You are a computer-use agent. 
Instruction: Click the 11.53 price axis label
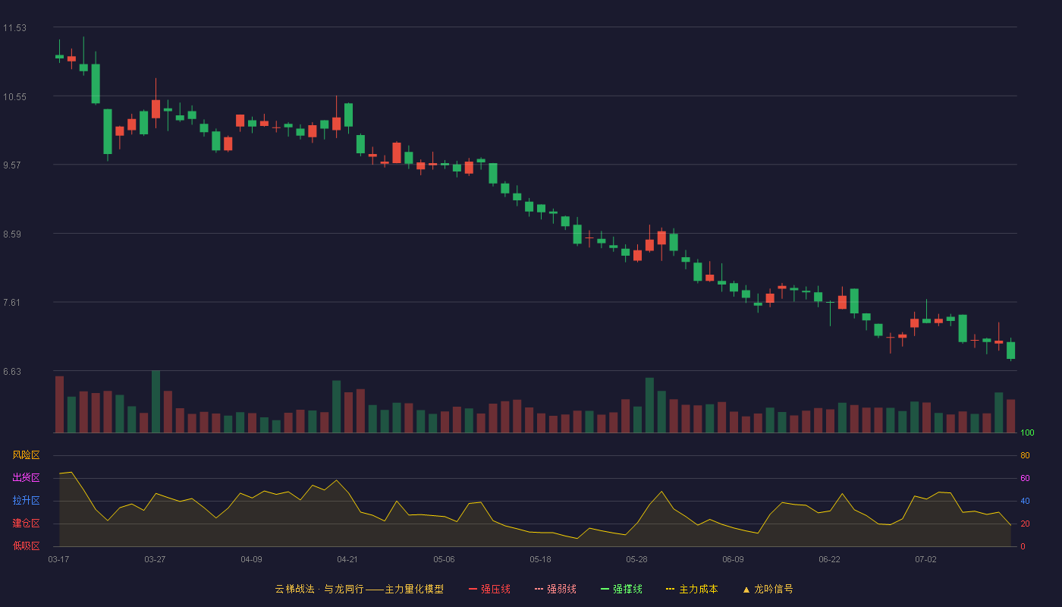coord(14,28)
